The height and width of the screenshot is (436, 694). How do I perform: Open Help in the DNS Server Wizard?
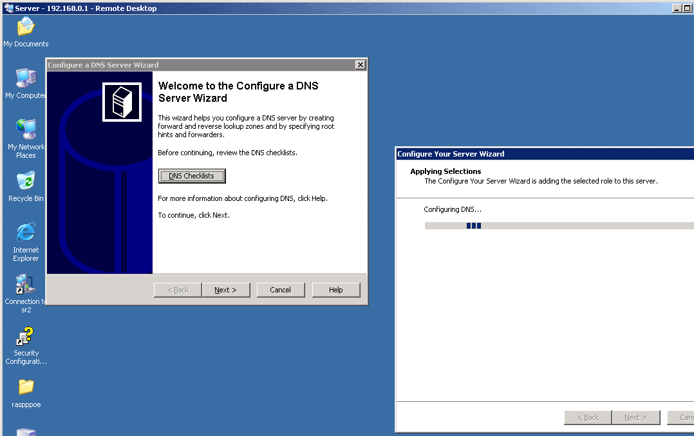coord(336,290)
